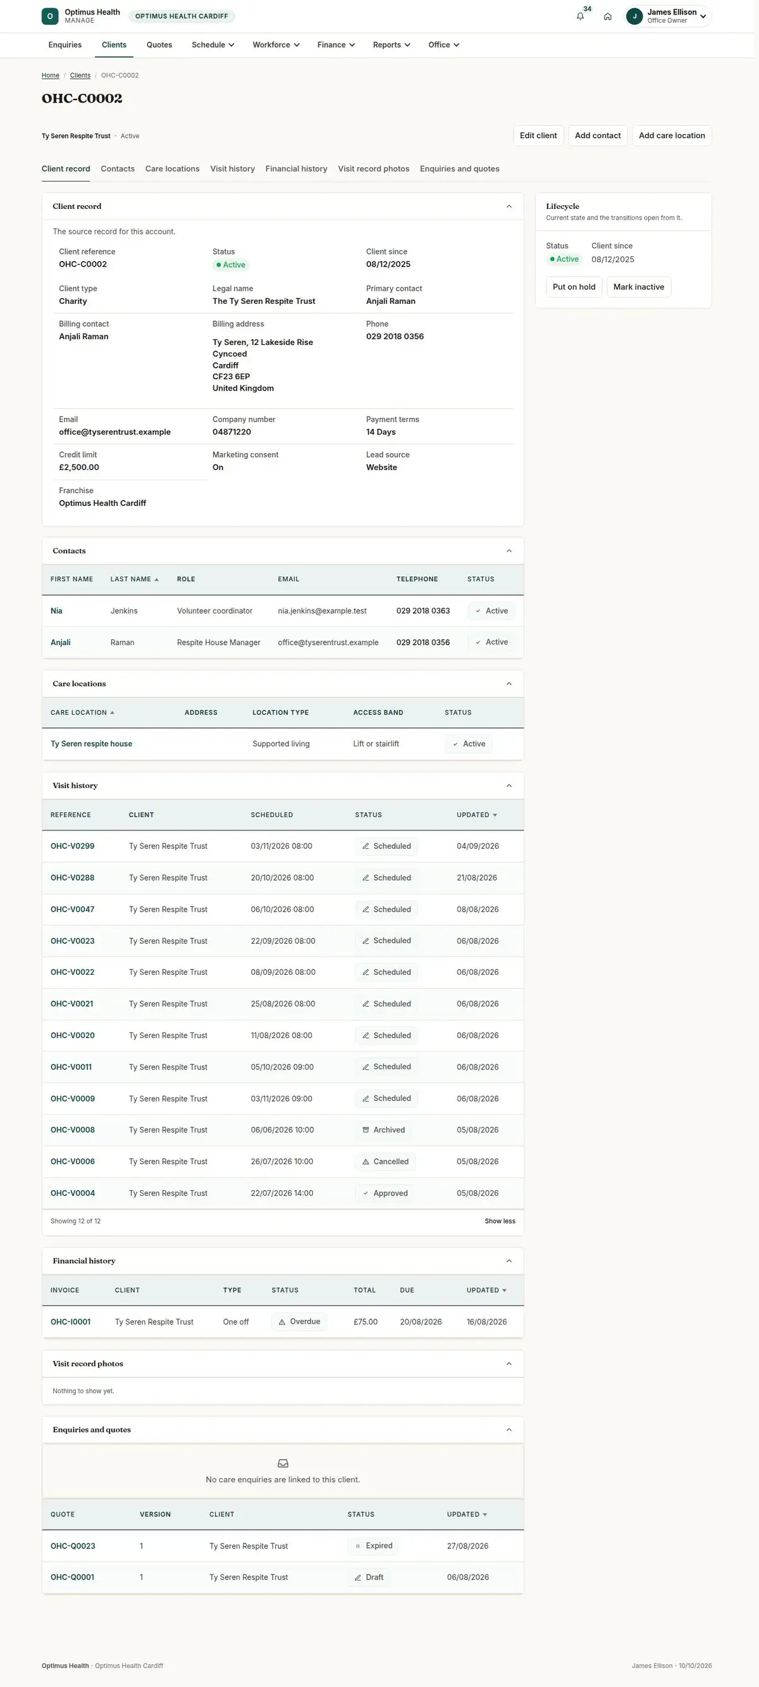This screenshot has width=759, height=1687.
Task: Click the Add care location button
Action: [x=671, y=135]
